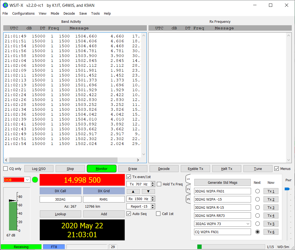Viewport: 295px width, 250px height.
Task: Open the OOB band dropdown
Action: [27, 180]
